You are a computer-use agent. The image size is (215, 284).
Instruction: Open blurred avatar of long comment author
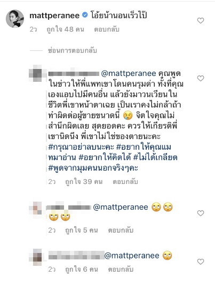35,73
